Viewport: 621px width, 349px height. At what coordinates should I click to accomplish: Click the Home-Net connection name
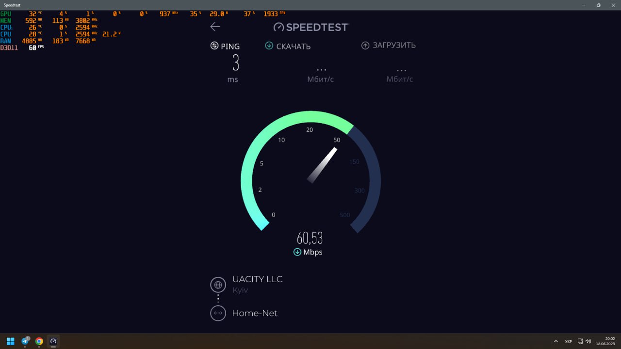point(255,313)
